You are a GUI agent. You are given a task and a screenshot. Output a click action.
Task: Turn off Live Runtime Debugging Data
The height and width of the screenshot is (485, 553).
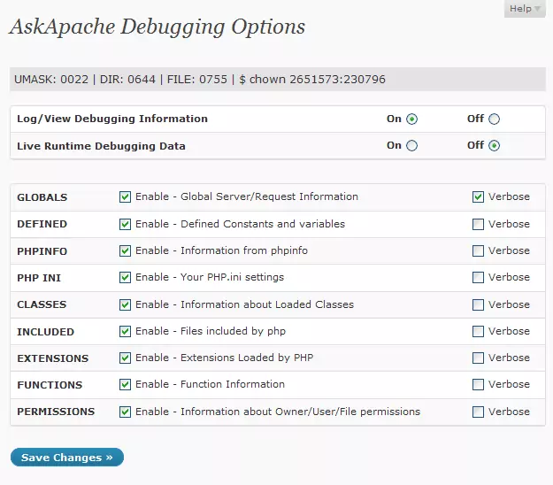(494, 146)
